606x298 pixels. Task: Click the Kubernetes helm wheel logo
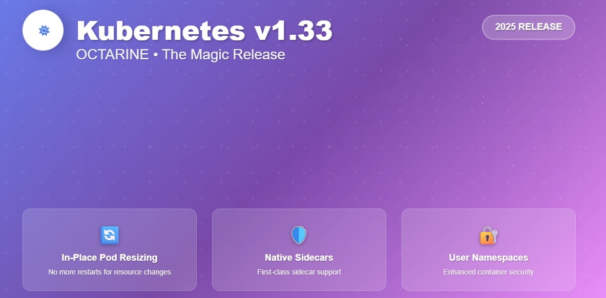click(x=44, y=31)
